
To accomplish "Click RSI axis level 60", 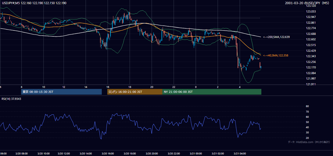I will (307, 117).
